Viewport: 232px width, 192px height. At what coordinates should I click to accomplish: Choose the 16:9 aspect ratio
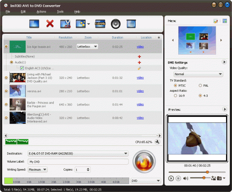pyautogui.click(x=175, y=96)
